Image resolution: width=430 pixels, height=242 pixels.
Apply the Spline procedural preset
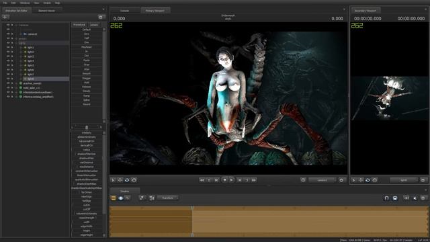click(x=87, y=100)
